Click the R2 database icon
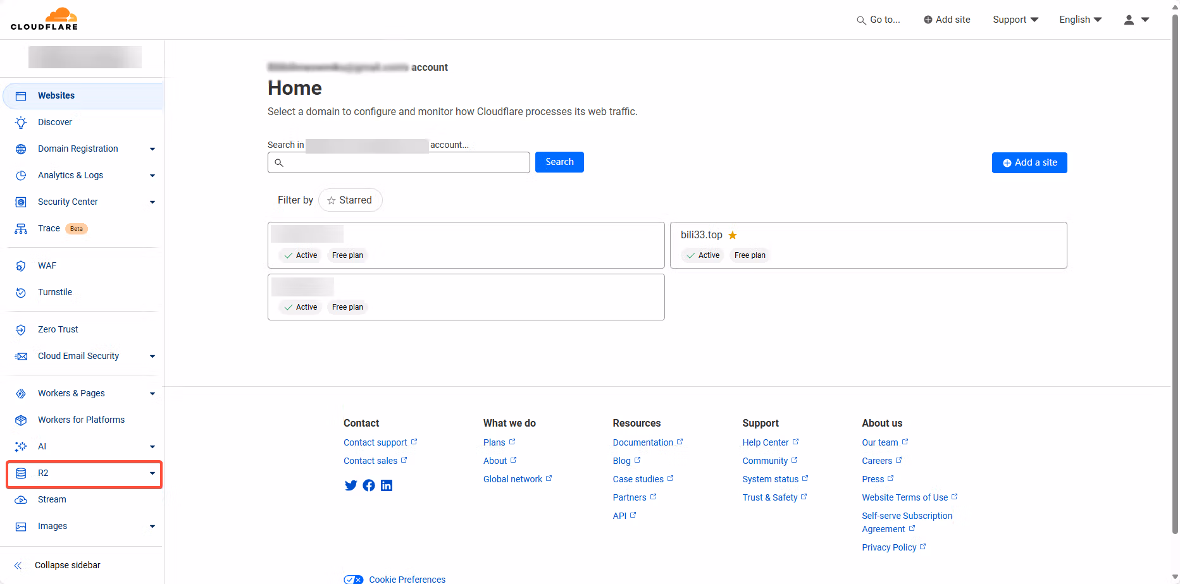The width and height of the screenshot is (1180, 584). pyautogui.click(x=21, y=473)
